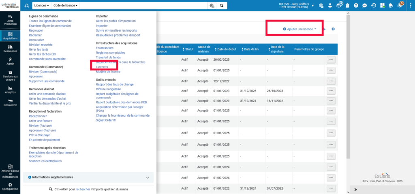Click the persistent search magnifier button

(x=222, y=6)
